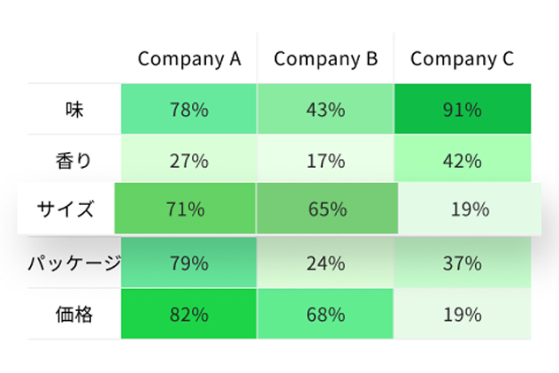Image resolution: width=559 pixels, height=373 pixels.
Task: Click the パッケージ row label
Action: point(74,263)
